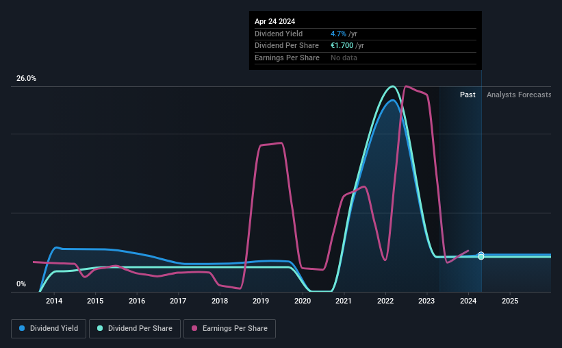Click the 2024 x-axis label
This screenshot has width=562, height=348.
tap(468, 301)
